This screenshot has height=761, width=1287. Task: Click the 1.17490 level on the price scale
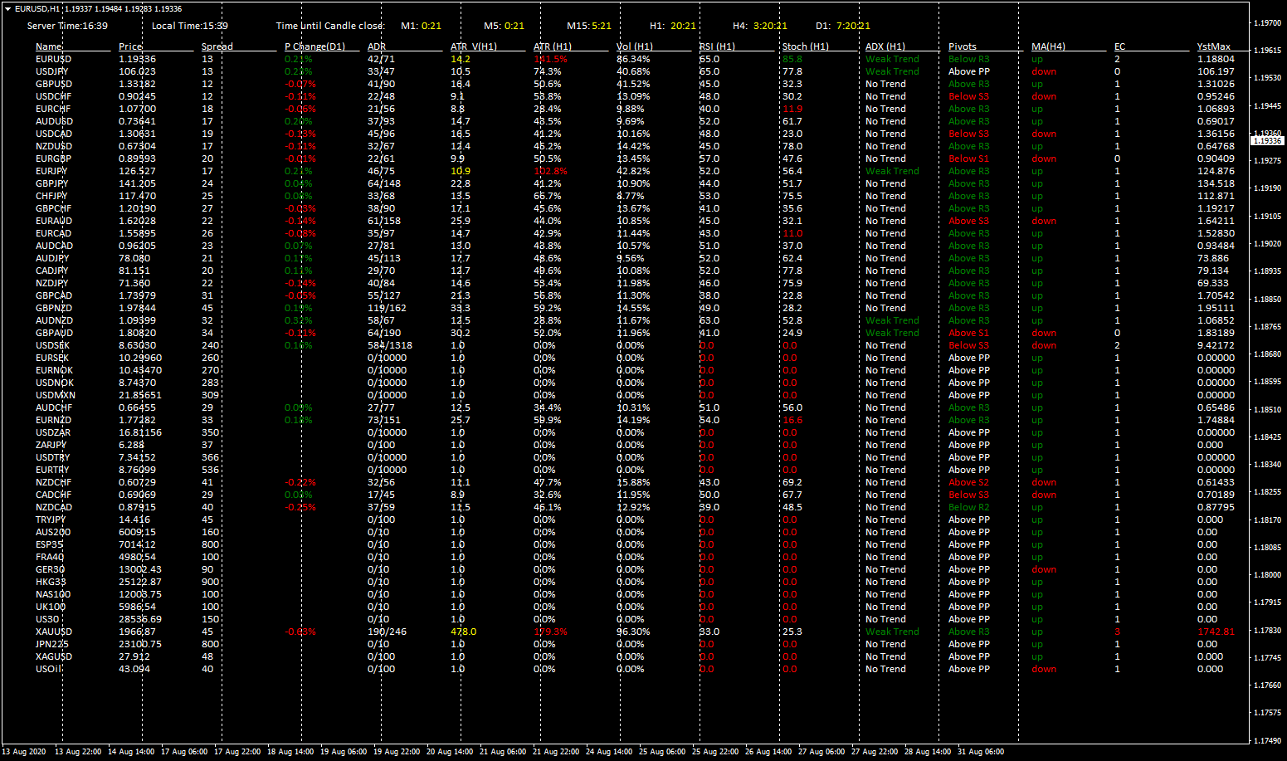(x=1267, y=740)
